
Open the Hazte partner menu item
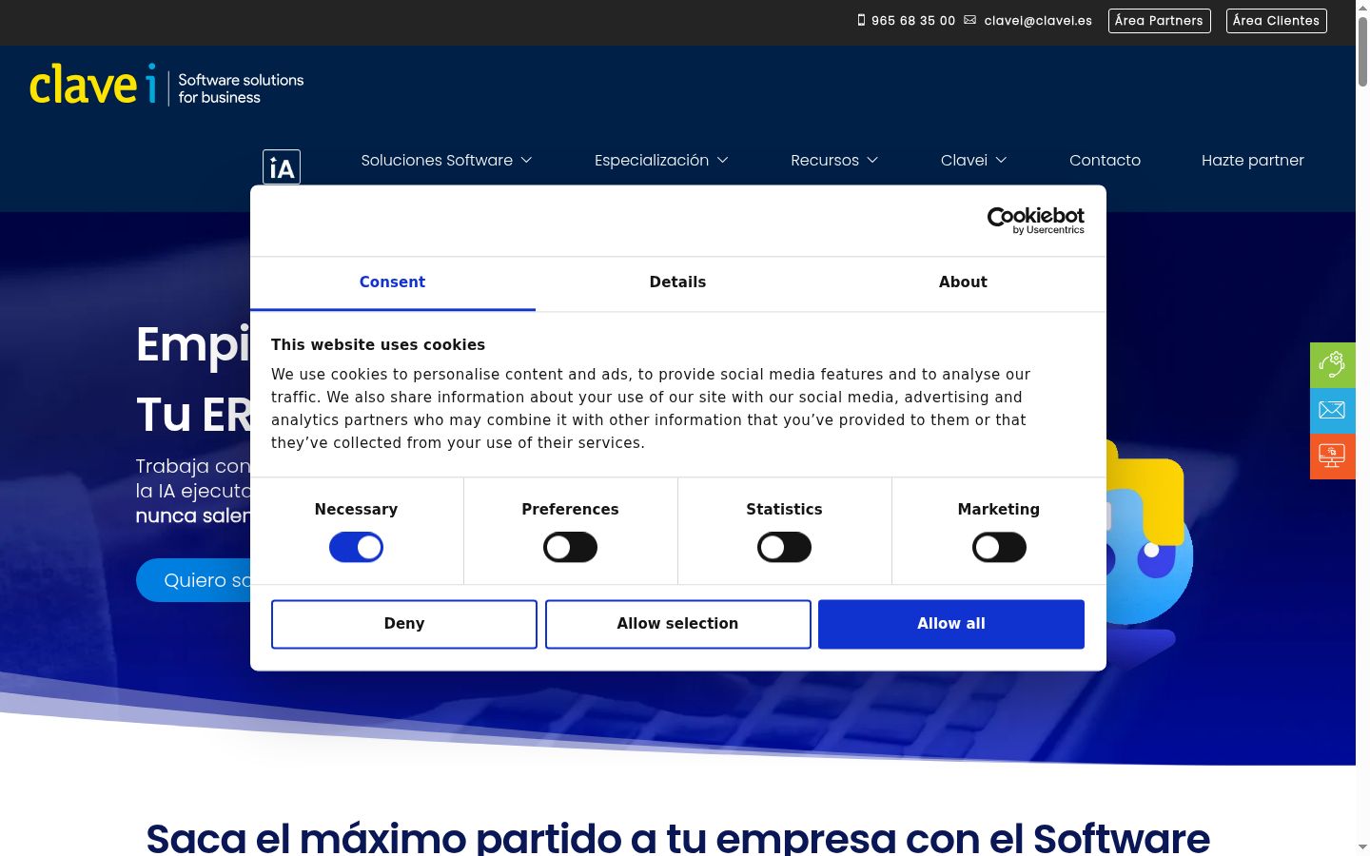[1252, 160]
